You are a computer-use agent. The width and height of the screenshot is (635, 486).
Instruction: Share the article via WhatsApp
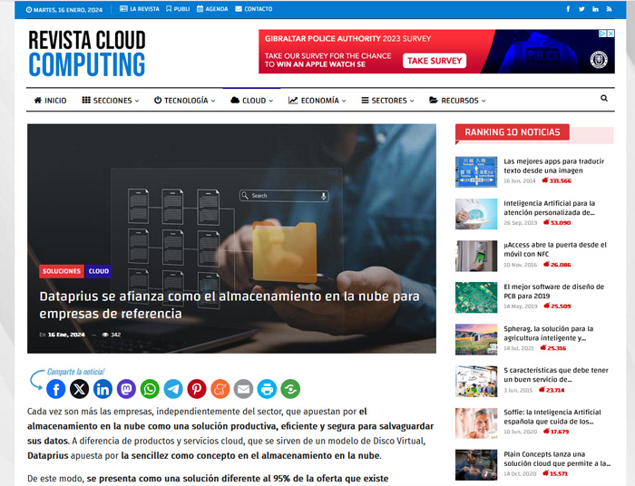tap(150, 389)
